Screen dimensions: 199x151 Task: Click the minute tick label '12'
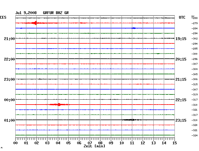coord(143,143)
